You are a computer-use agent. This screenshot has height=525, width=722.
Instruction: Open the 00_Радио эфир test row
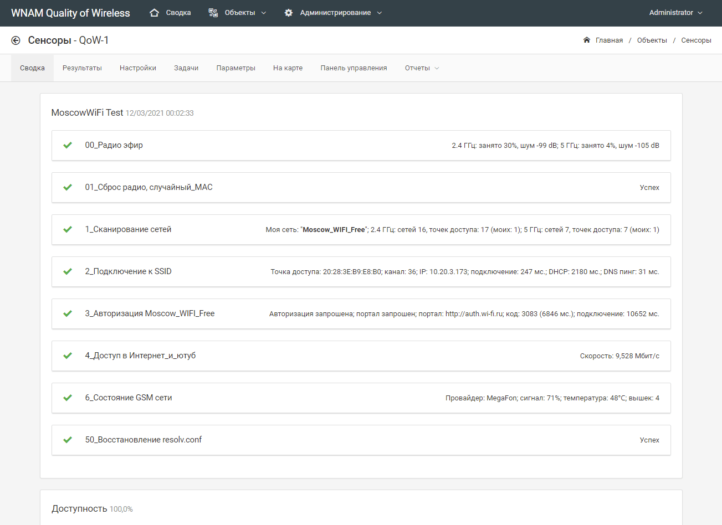click(361, 146)
